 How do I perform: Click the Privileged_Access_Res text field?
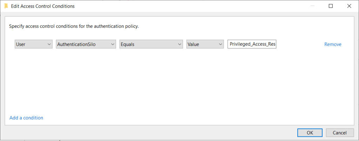[x=252, y=44]
